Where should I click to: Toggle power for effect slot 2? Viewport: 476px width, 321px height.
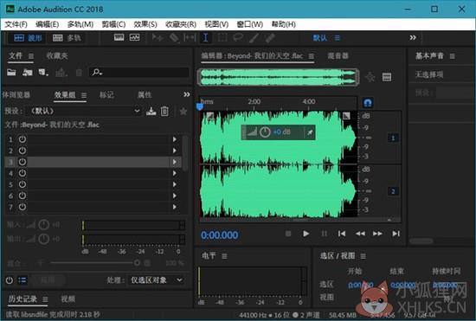coord(23,151)
